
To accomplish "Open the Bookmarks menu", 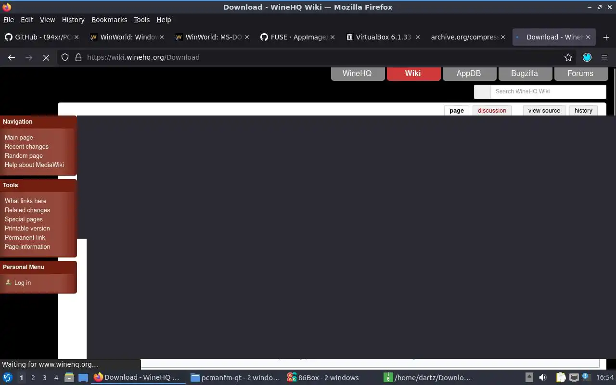I will pyautogui.click(x=109, y=20).
